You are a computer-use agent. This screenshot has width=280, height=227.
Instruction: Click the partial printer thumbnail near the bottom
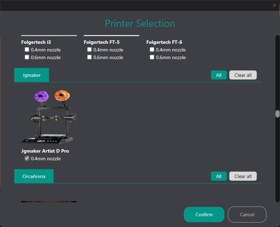(x=49, y=202)
